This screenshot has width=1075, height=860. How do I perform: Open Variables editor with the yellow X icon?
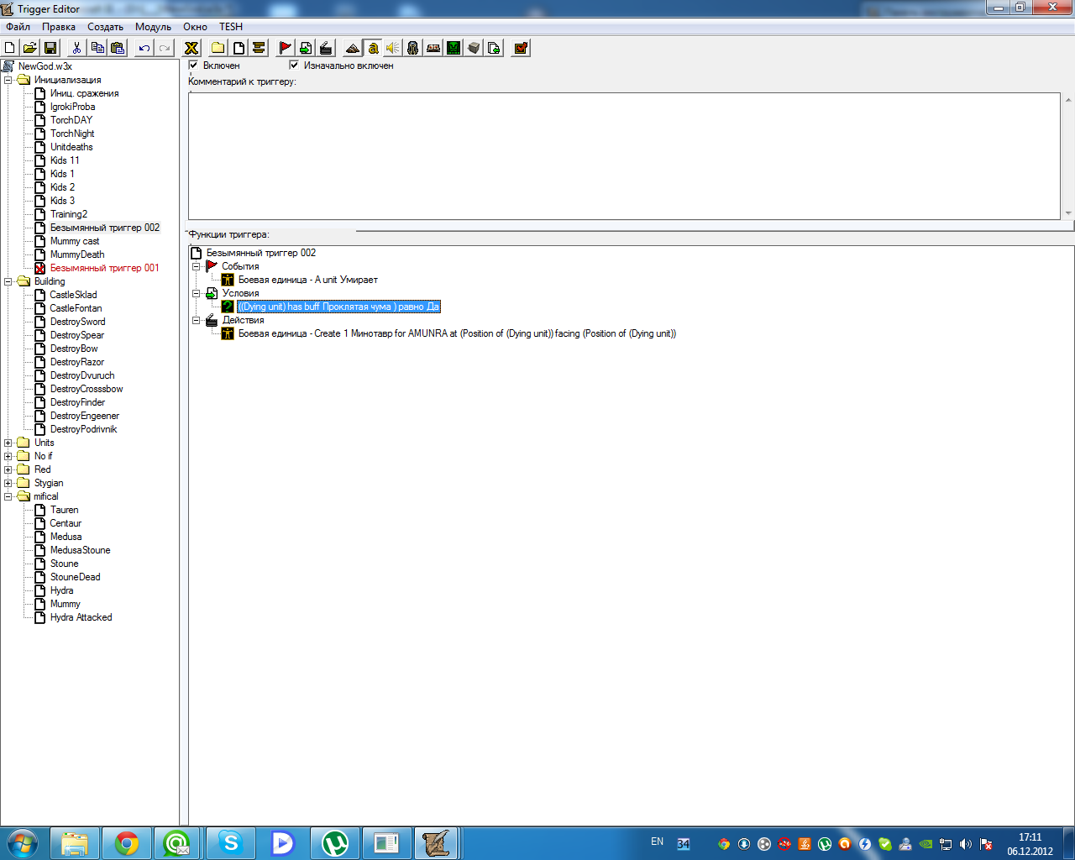191,48
